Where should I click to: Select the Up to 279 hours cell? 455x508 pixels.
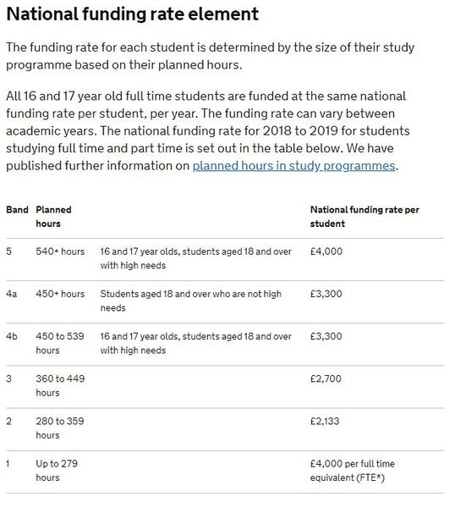(x=57, y=471)
